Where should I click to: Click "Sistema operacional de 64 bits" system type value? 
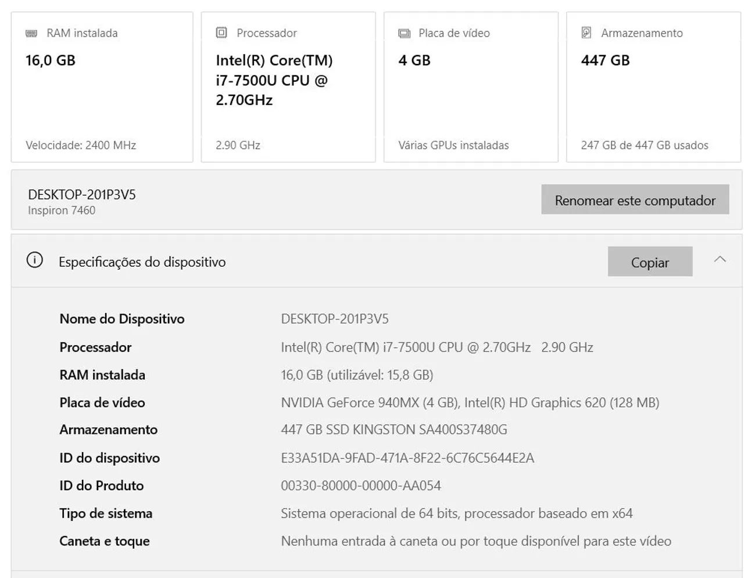pos(369,514)
